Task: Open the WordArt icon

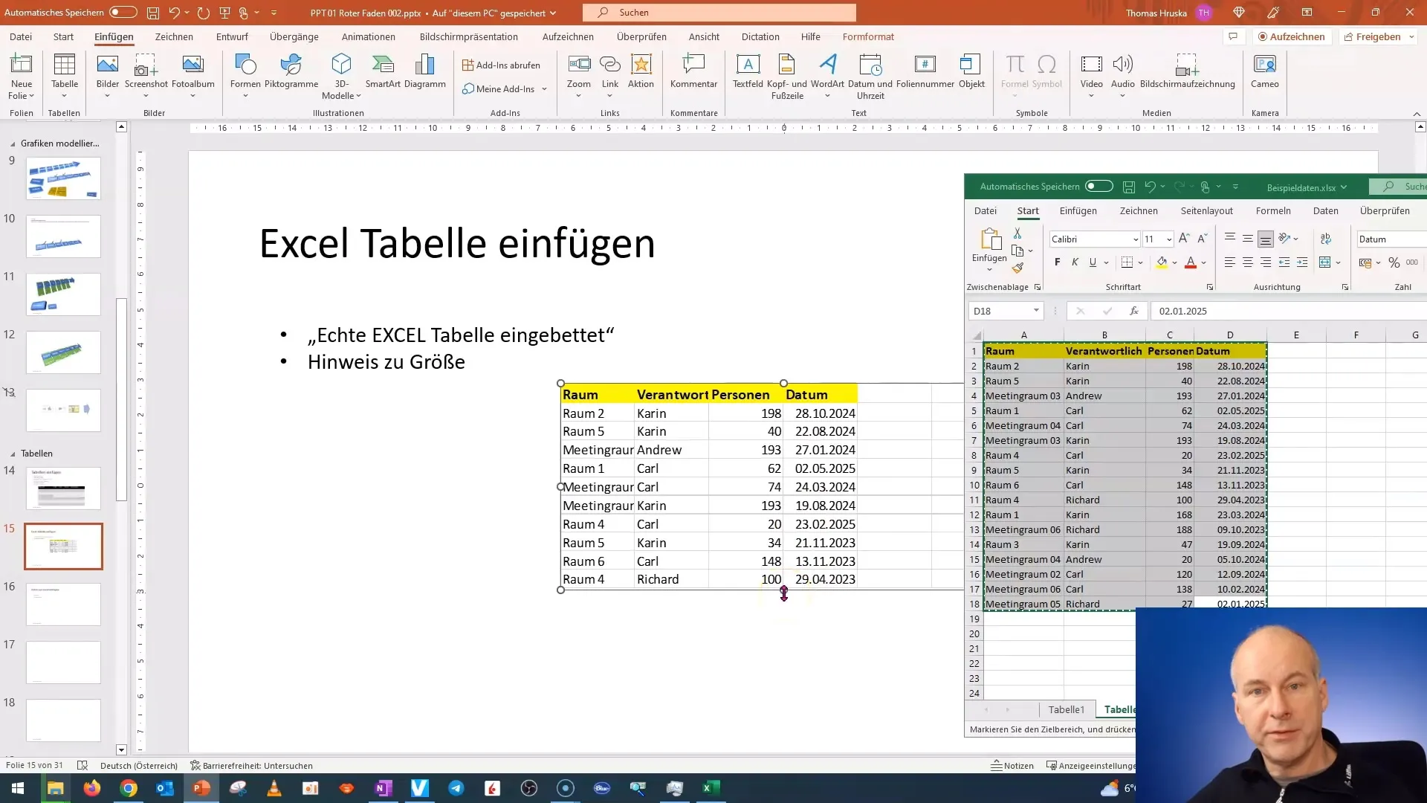Action: click(x=827, y=65)
